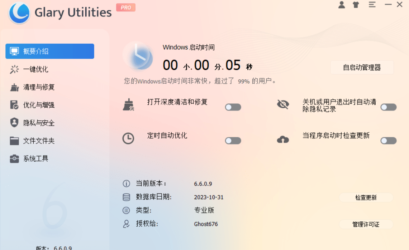Image resolution: width=409 pixels, height=250 pixels.
Task: Enable check for updates at startup toggle
Action: tap(388, 141)
